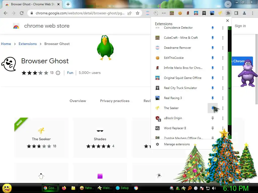Open the CubeCraft extension toolbar icon
This screenshot has height=193, width=258.
(172, 13)
